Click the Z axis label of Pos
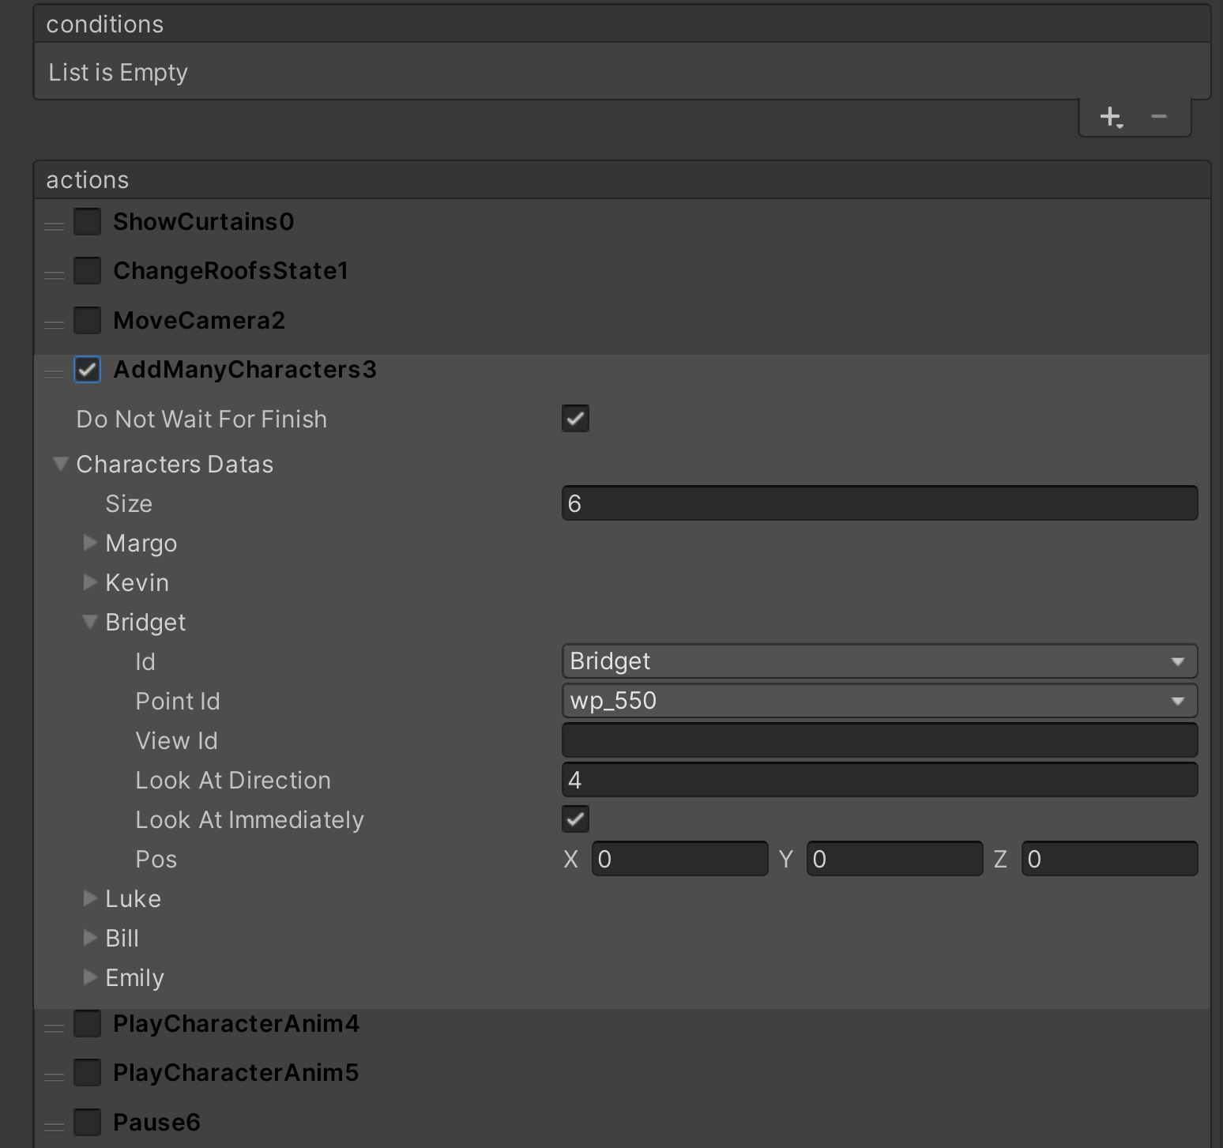 point(1000,860)
